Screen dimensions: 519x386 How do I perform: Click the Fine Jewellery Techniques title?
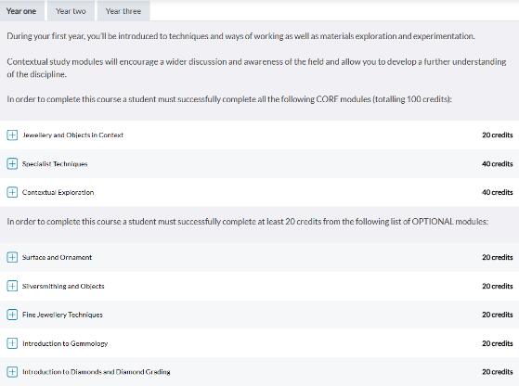(x=62, y=315)
